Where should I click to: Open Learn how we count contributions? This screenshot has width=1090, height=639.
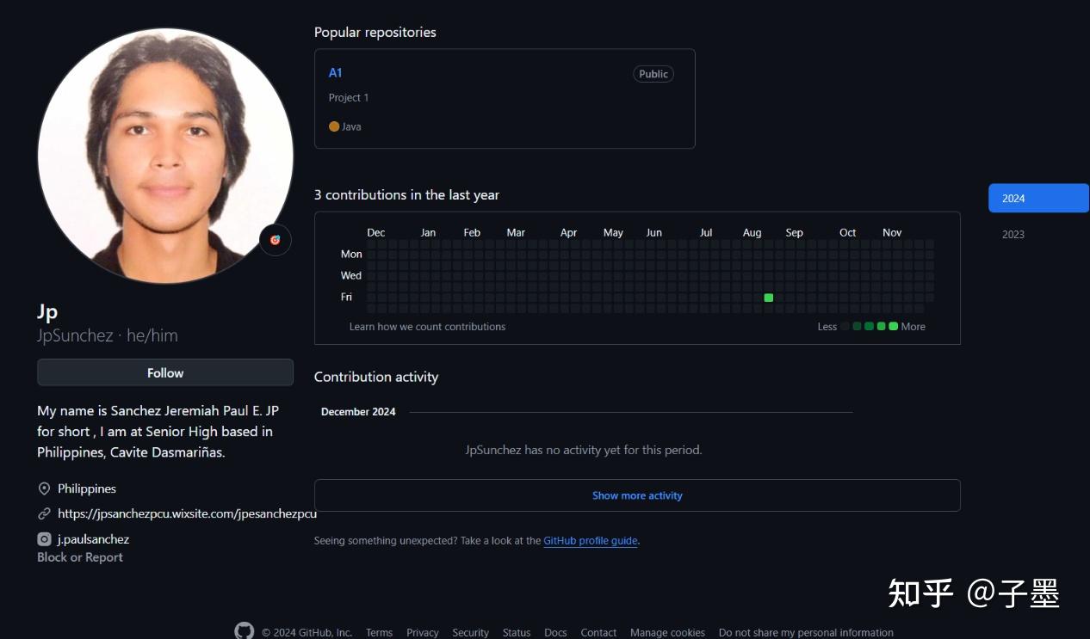pyautogui.click(x=427, y=327)
